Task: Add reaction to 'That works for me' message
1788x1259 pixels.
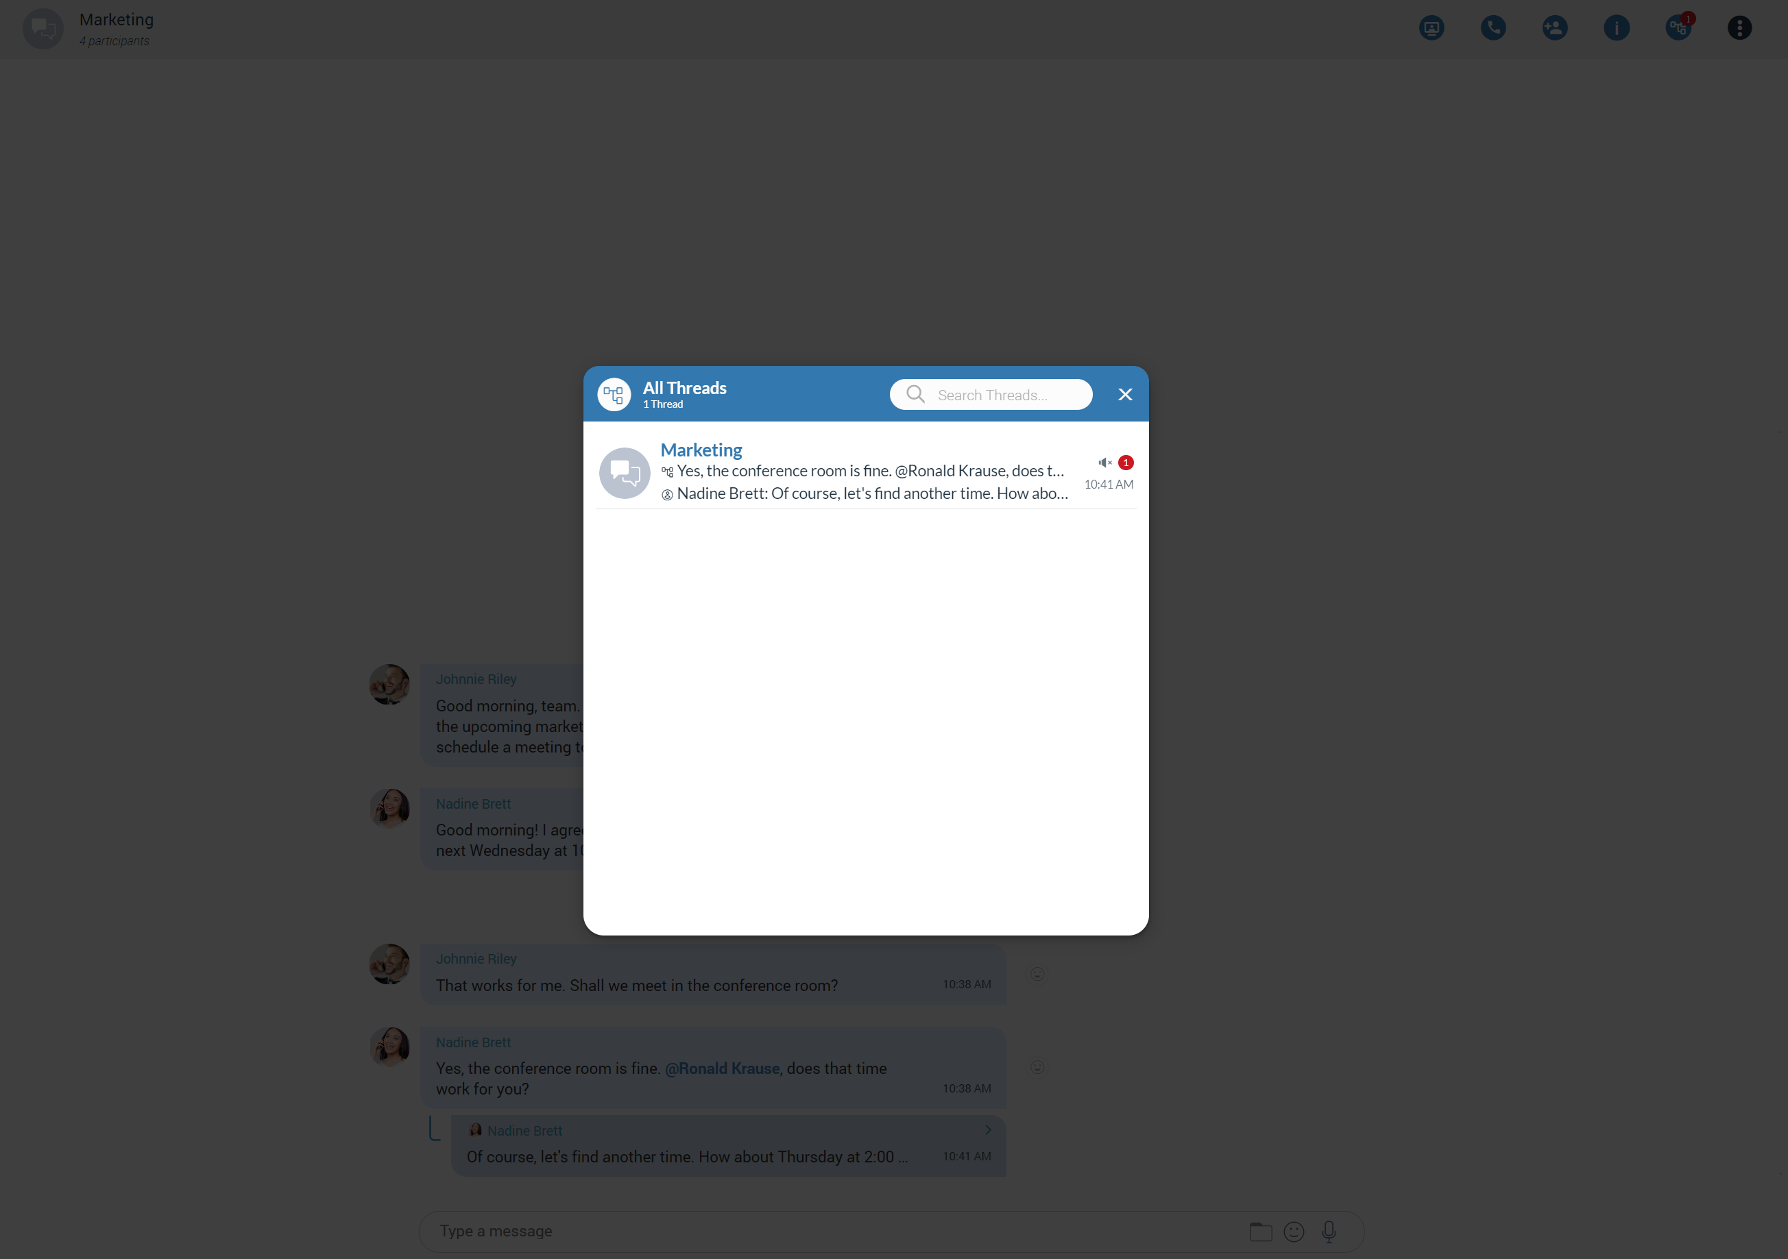Action: 1037,974
